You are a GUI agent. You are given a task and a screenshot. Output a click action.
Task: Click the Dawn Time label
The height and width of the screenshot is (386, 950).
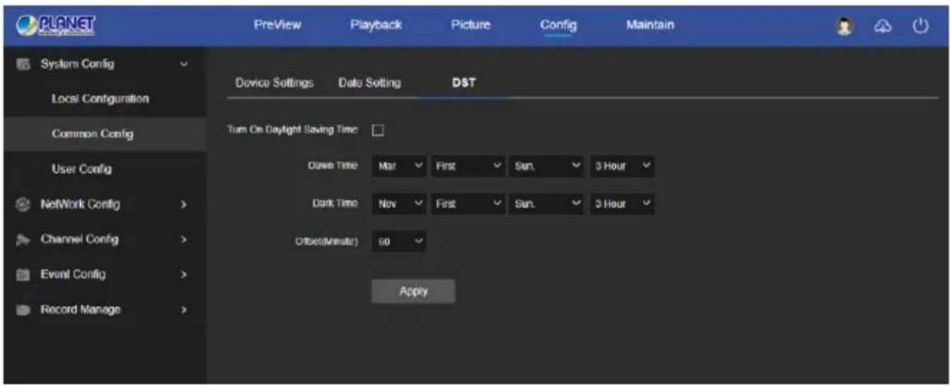pyautogui.click(x=332, y=166)
